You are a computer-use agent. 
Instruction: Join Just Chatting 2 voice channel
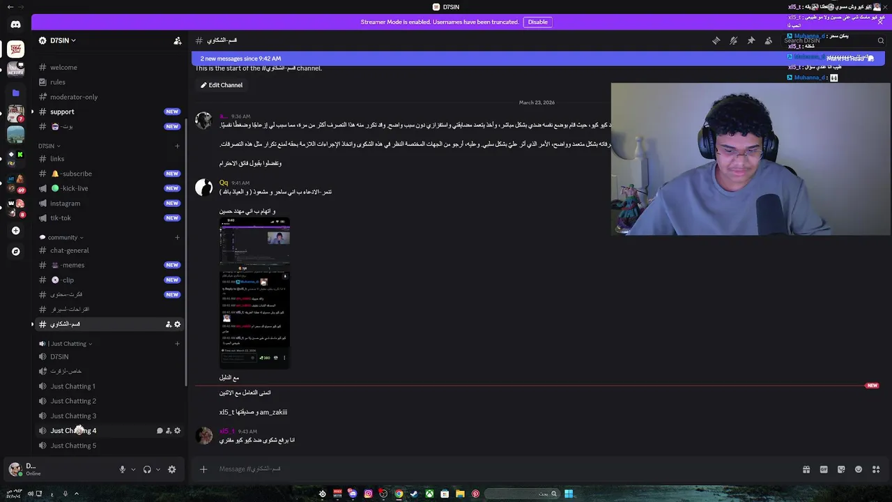tap(110, 401)
